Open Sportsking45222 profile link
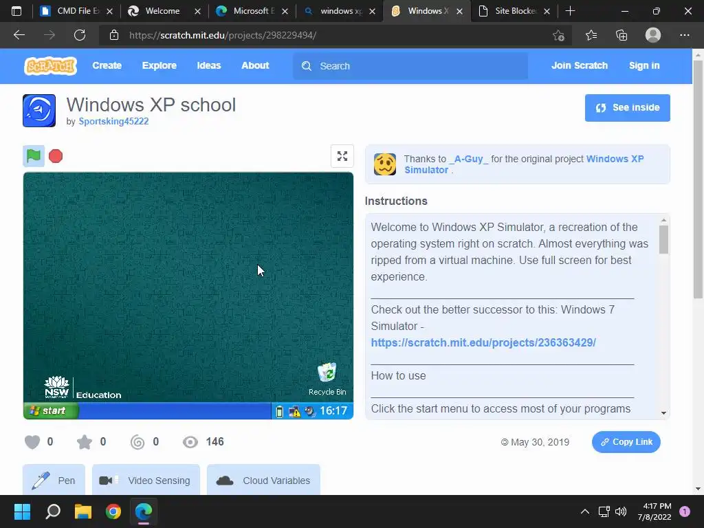Viewport: 704px width, 528px height. (x=113, y=121)
